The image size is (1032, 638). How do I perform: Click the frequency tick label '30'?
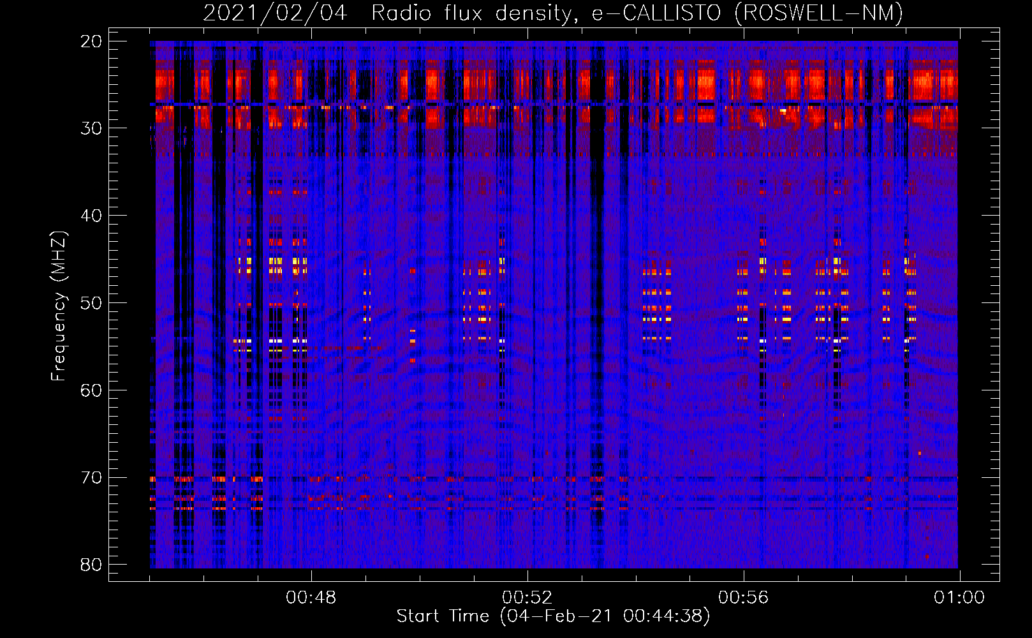tap(91, 128)
